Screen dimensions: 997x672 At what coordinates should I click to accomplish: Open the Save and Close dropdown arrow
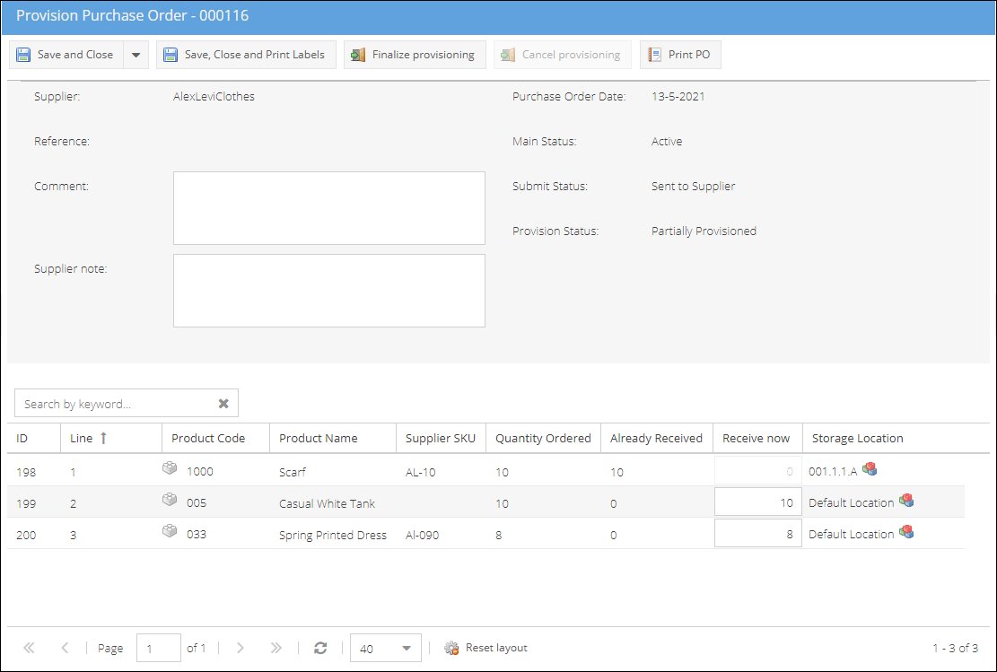coord(136,55)
